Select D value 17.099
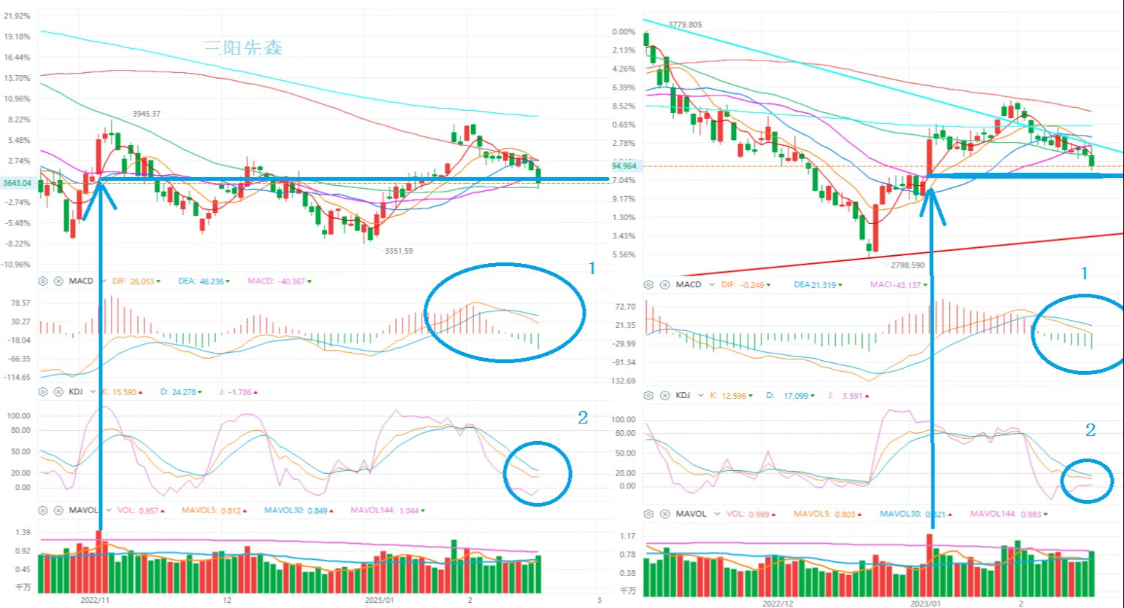Viewport: 1124px width, 608px height. pyautogui.click(x=796, y=396)
